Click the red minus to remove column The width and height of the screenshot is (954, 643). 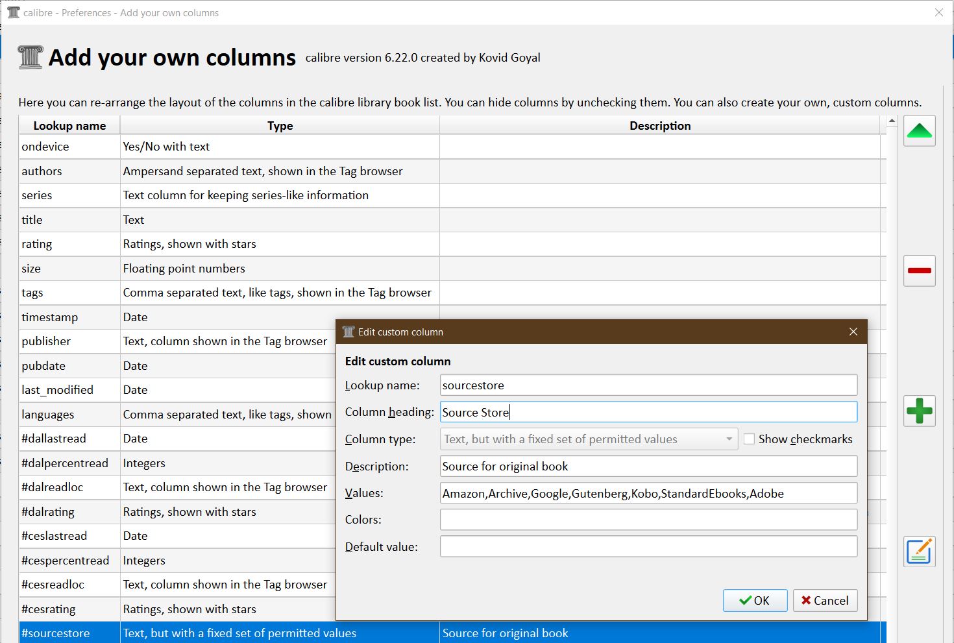pos(919,271)
